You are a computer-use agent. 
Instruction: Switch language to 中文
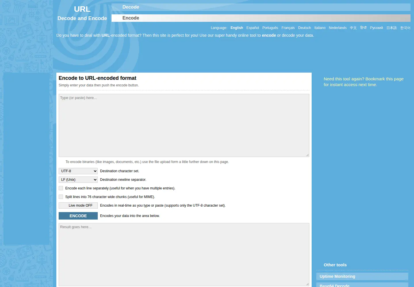coord(353,28)
